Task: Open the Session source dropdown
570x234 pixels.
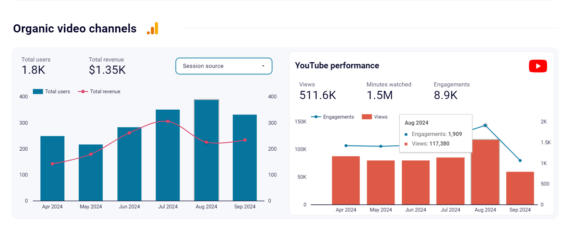Action: [x=224, y=66]
